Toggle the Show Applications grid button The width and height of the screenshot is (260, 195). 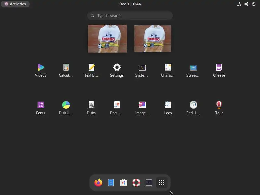(162, 183)
